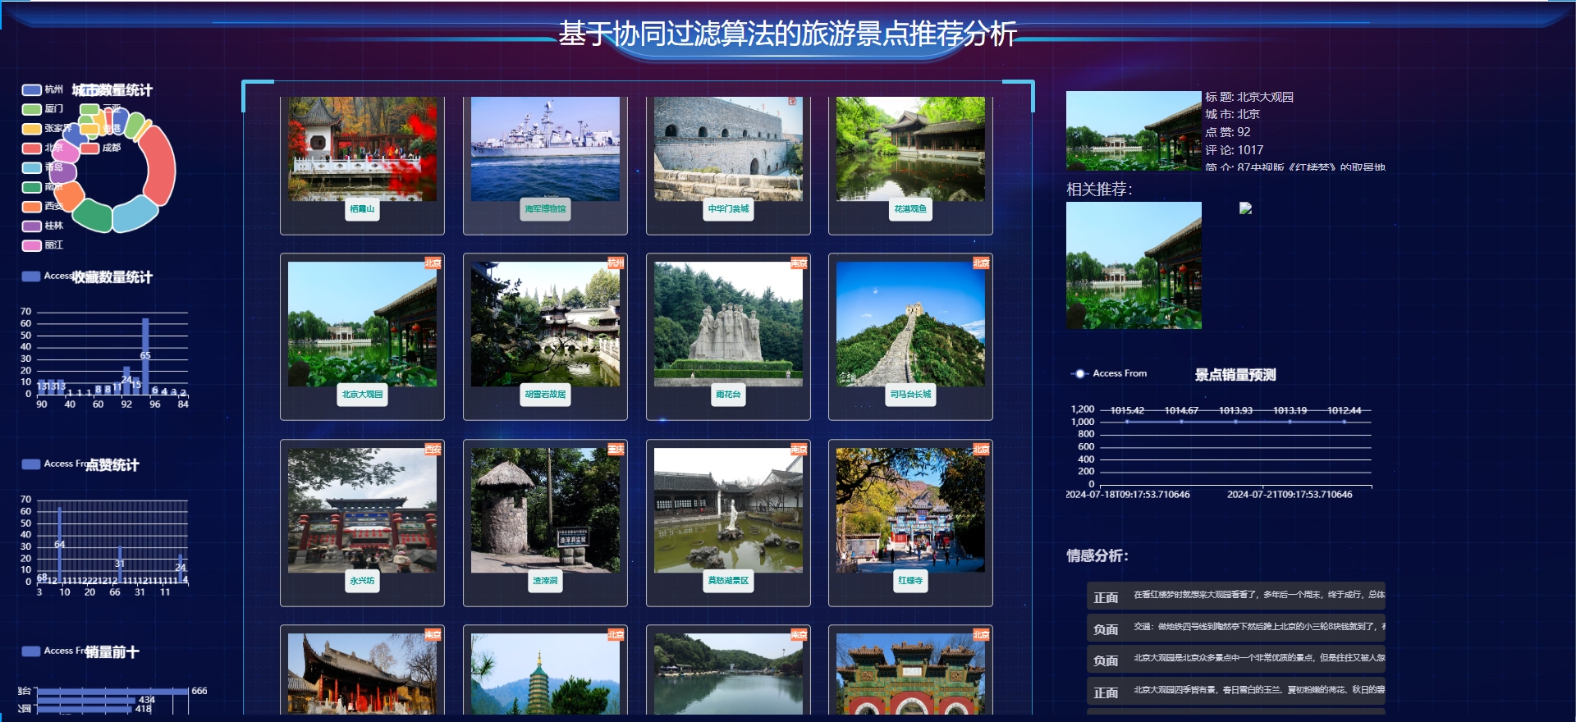Click the broken image icon in 相关推荐
The image size is (1576, 722).
pos(1245,208)
